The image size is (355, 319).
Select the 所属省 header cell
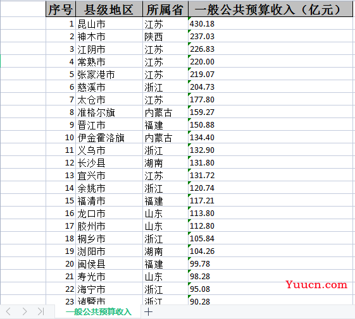point(165,9)
